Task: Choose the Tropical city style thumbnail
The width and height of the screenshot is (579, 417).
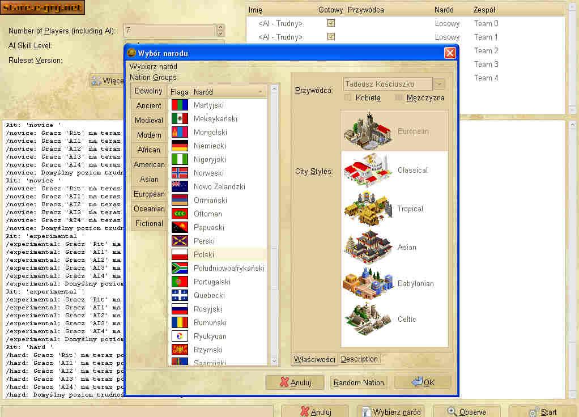Action: 368,208
